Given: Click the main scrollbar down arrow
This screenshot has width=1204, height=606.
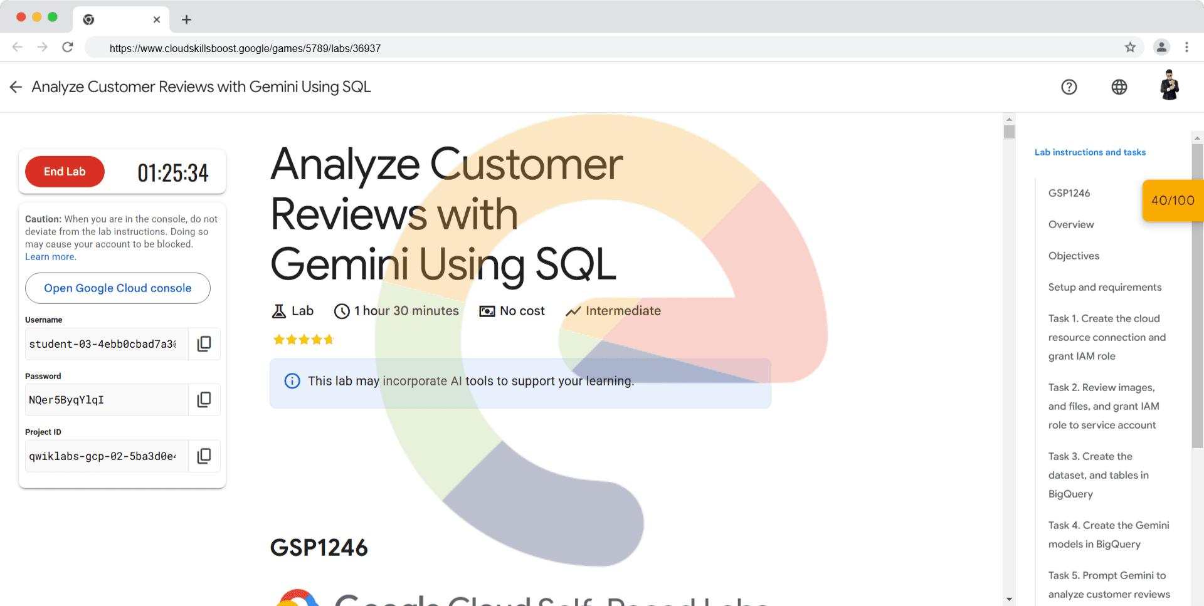Looking at the screenshot, I should [1009, 599].
